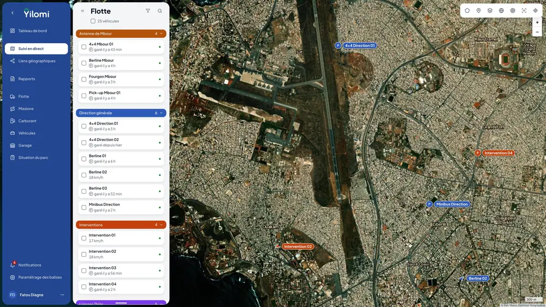The image size is (546, 307).
Task: Open the fleet search magnifier
Action: pos(159,11)
